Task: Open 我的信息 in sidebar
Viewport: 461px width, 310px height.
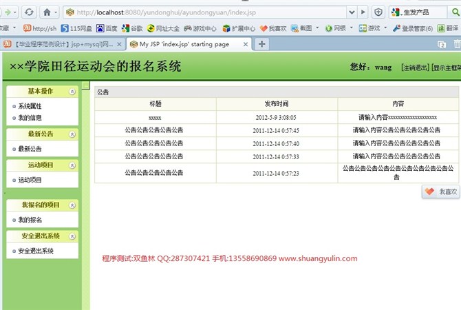Action: click(30, 118)
